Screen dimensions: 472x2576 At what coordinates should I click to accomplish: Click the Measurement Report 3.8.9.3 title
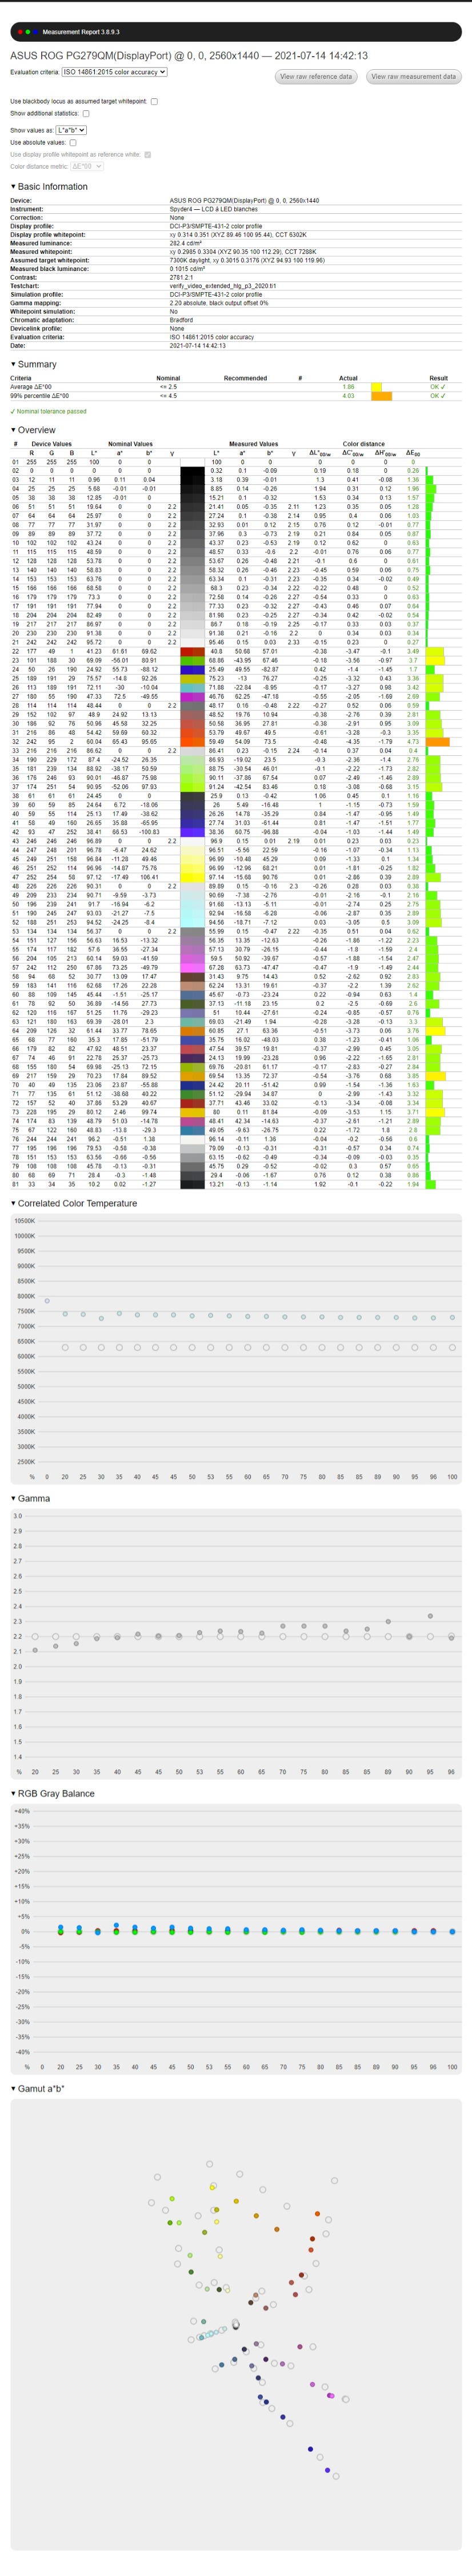point(80,32)
